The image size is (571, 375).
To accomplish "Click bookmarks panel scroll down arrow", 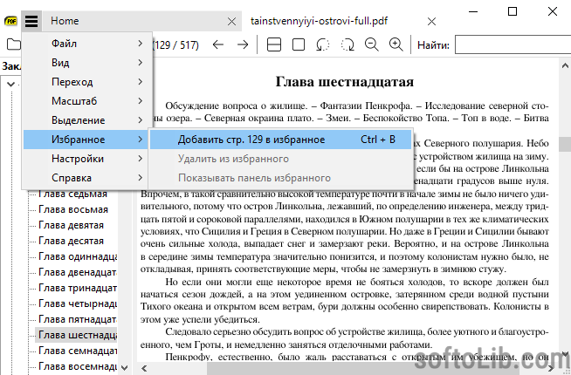I will click(124, 368).
